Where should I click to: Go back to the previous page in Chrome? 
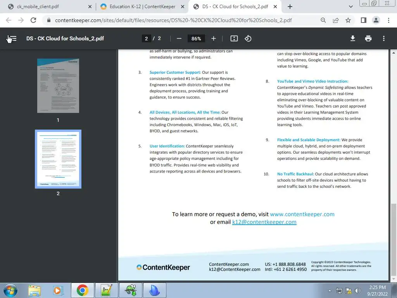[9, 20]
